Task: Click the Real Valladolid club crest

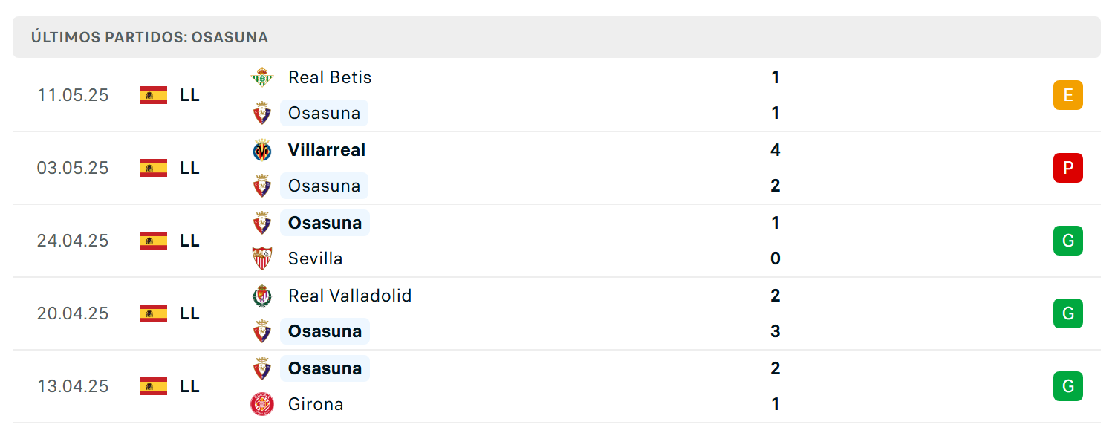Action: click(262, 296)
